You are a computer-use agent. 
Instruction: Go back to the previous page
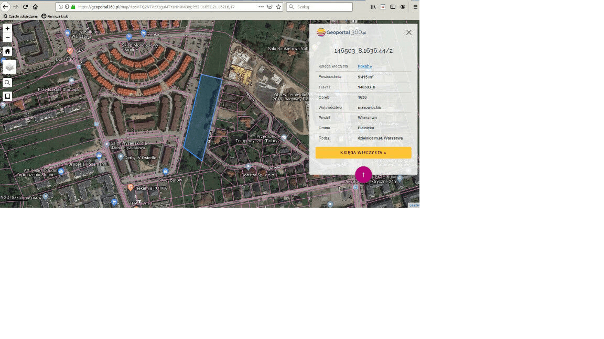5,6
